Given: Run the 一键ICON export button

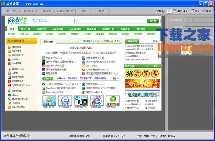Looking at the screenshot, I should 46,11.
